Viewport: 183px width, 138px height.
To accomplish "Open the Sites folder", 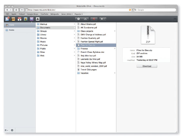I will [x=56, y=52].
